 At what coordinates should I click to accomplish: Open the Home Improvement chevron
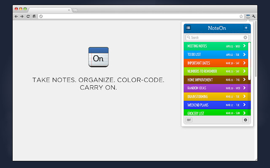pos(244,79)
